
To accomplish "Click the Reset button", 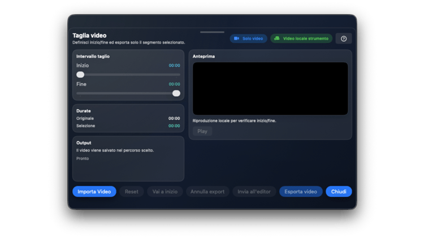I will tap(131, 192).
